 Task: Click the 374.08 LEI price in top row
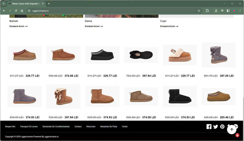(71, 76)
